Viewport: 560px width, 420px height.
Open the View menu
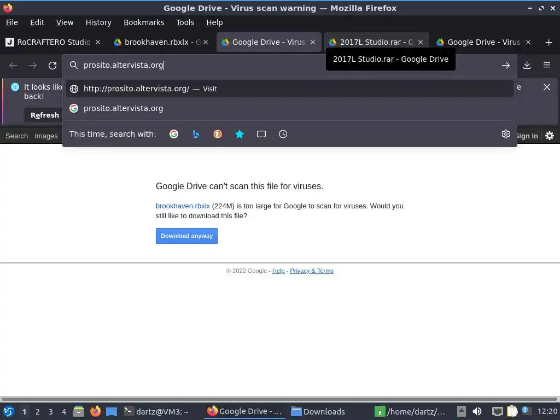[x=65, y=22]
